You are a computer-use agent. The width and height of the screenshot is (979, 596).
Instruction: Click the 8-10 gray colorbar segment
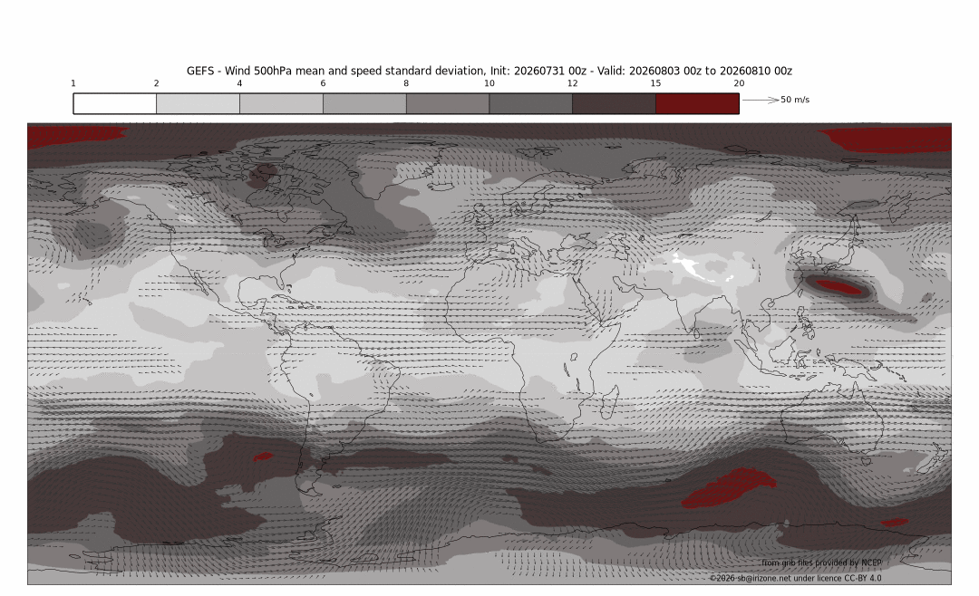click(448, 103)
